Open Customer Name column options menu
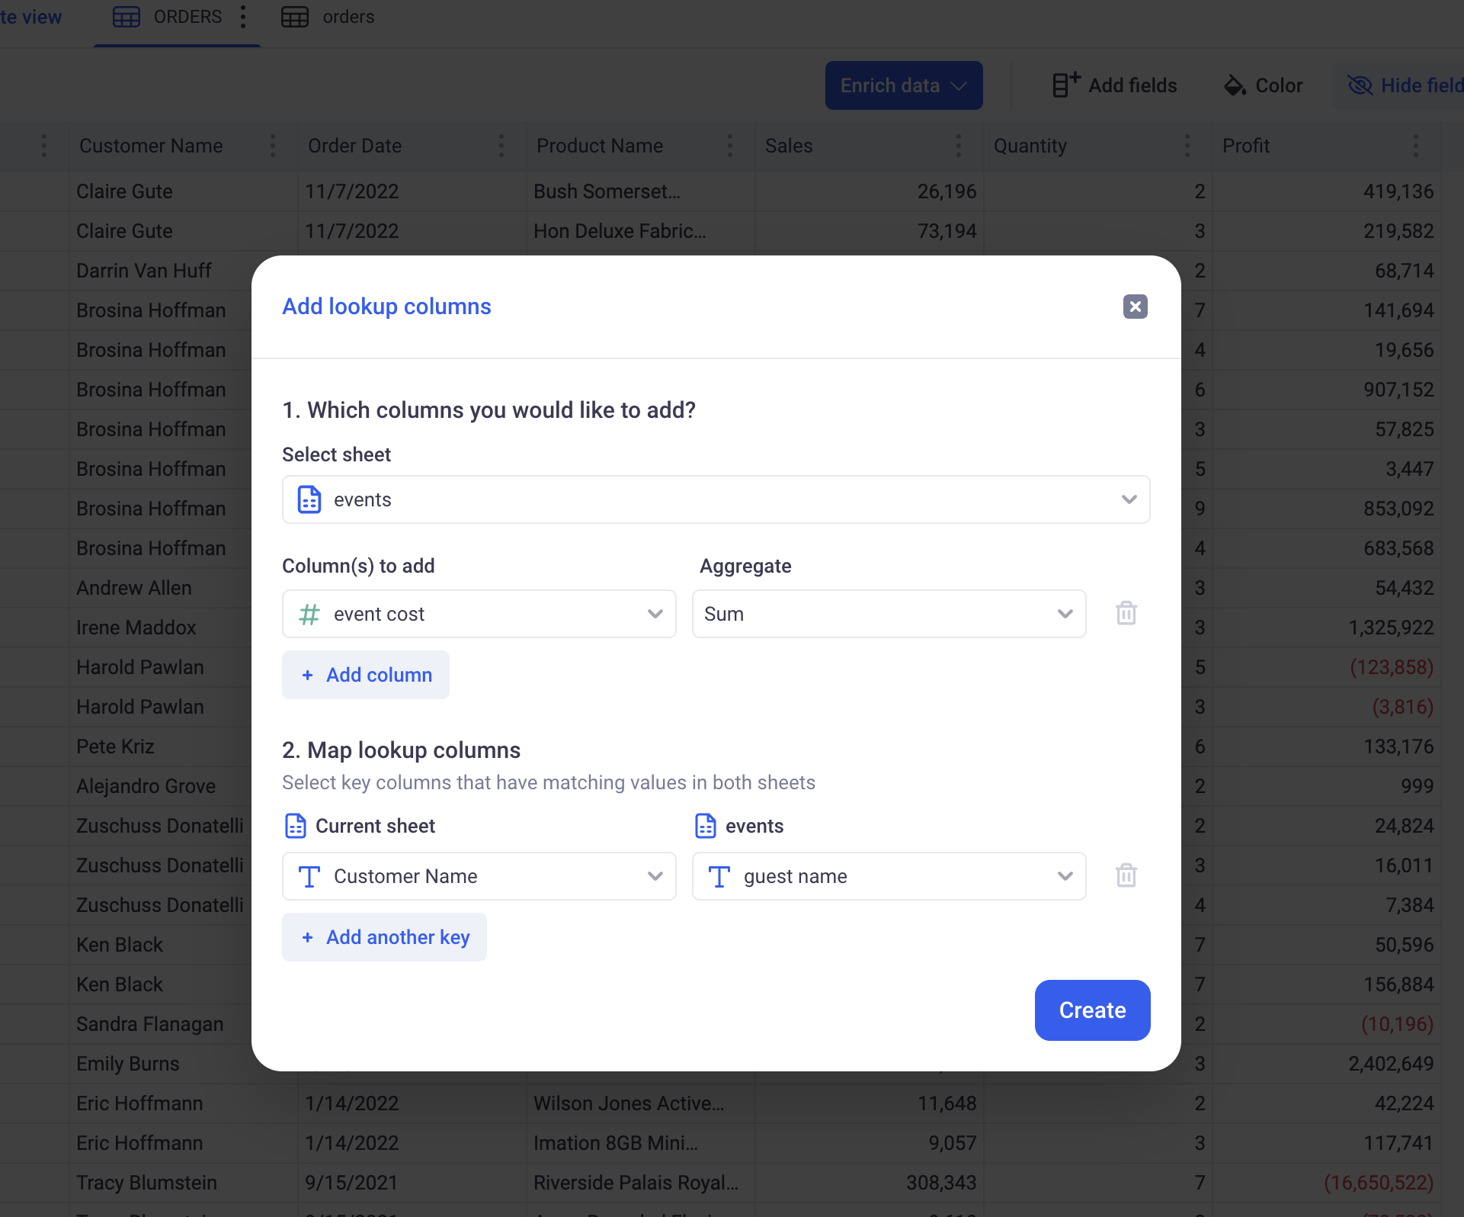Viewport: 1464px width, 1217px height. 273,146
